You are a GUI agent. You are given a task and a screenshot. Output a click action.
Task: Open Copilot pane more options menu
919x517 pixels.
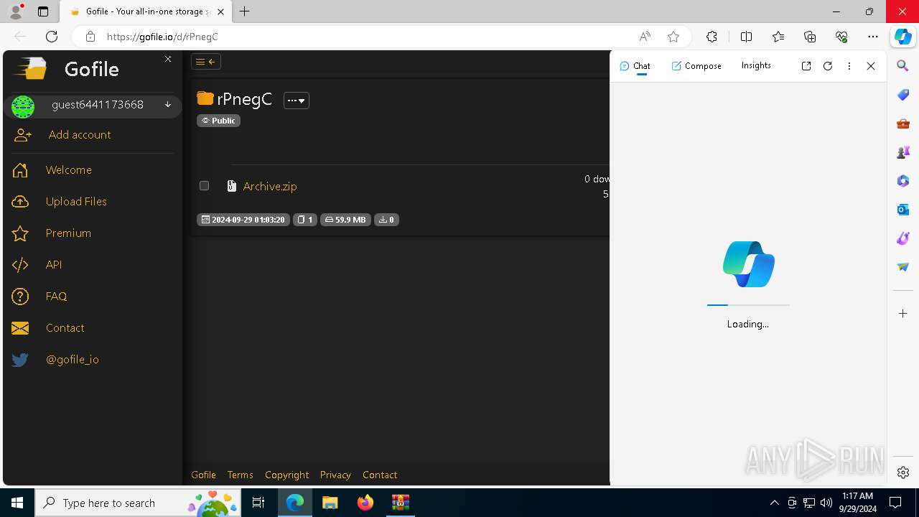click(849, 66)
